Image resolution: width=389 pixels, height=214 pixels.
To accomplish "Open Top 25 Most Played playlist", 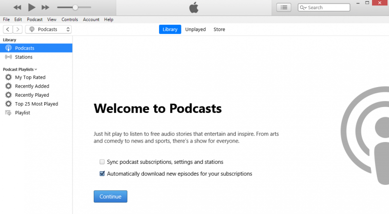I will [36, 104].
